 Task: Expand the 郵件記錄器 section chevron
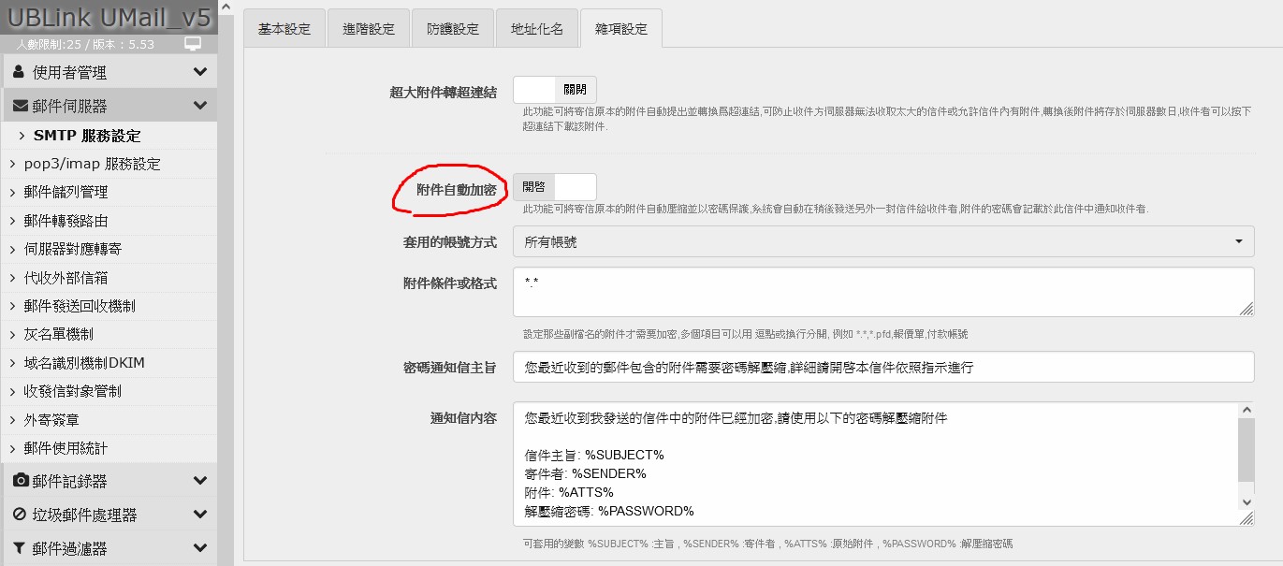point(199,481)
